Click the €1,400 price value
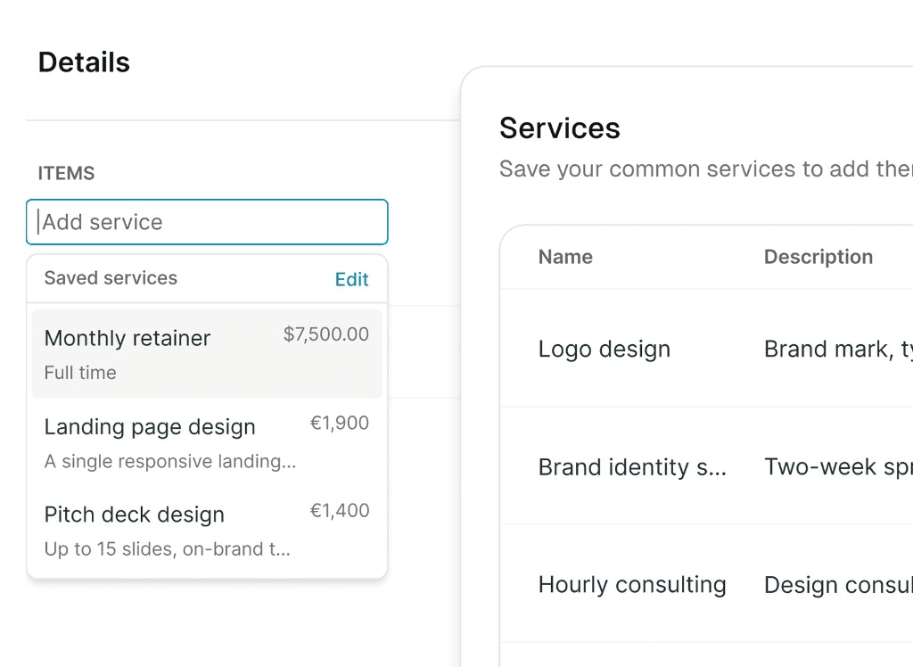 (x=340, y=511)
